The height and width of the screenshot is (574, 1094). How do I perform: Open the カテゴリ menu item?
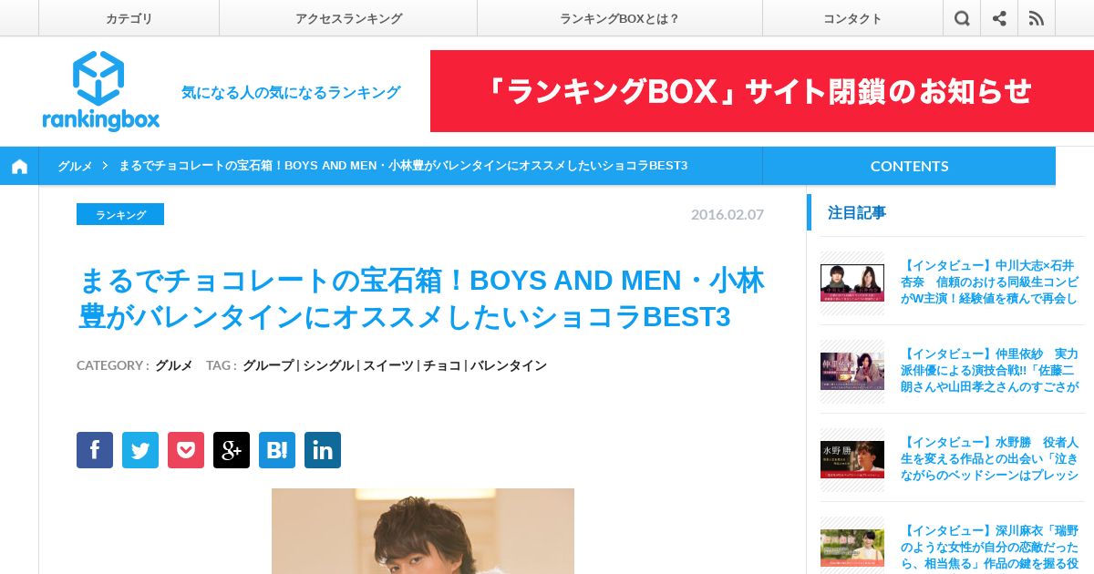[x=129, y=18]
